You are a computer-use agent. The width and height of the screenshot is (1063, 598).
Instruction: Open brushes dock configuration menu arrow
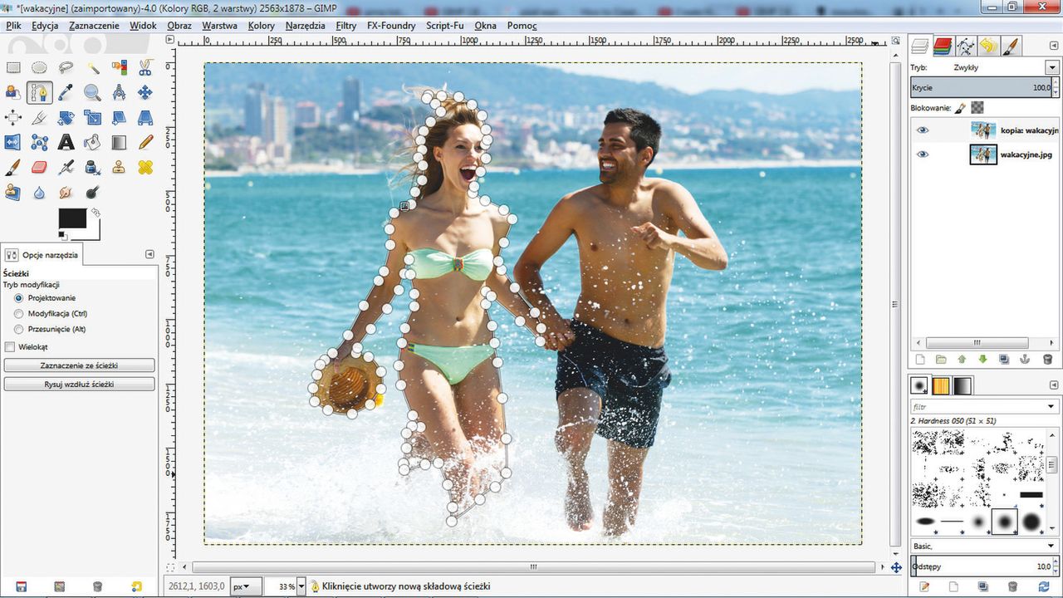point(1052,385)
